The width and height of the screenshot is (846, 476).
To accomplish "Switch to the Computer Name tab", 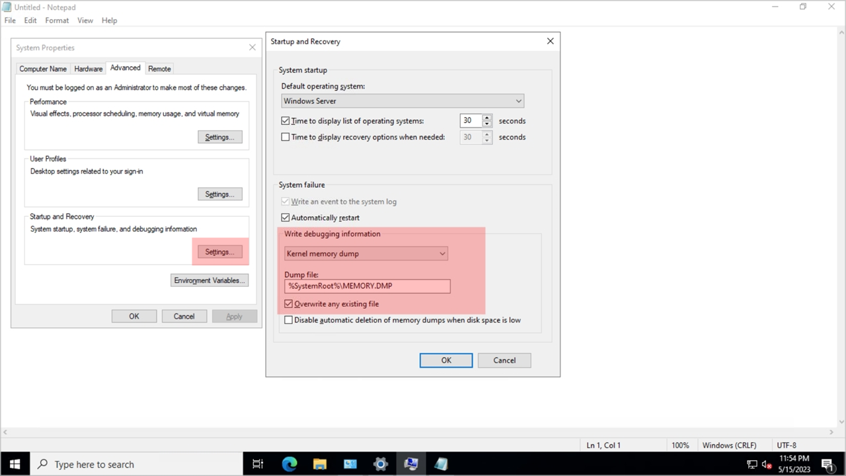I will [x=43, y=69].
